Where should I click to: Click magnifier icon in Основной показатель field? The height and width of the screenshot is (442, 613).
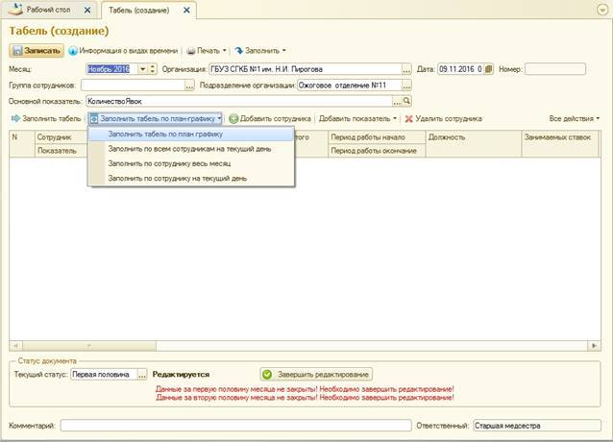point(406,100)
